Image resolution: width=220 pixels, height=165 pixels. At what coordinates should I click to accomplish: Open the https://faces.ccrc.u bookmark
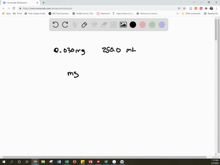pos(123,13)
